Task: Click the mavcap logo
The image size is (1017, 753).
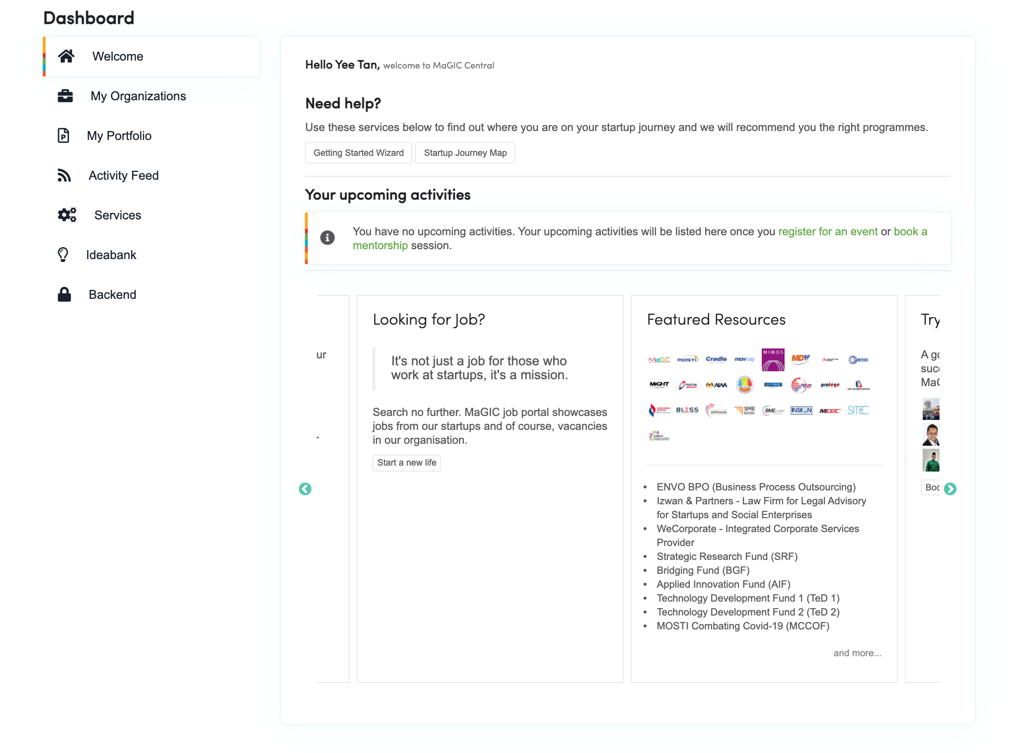Action: click(x=744, y=359)
